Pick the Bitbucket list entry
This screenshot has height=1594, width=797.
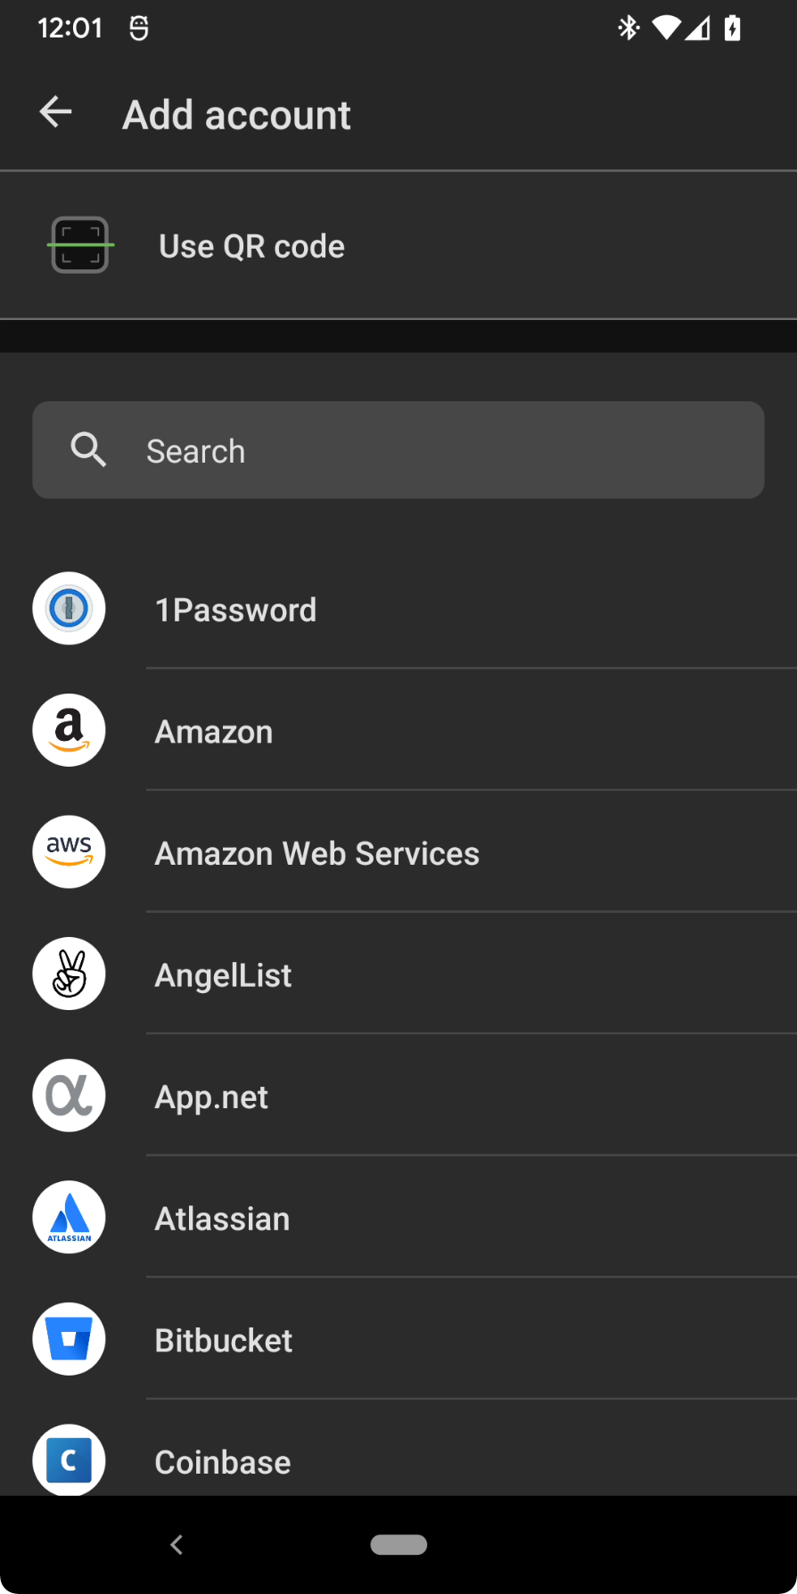(224, 1341)
